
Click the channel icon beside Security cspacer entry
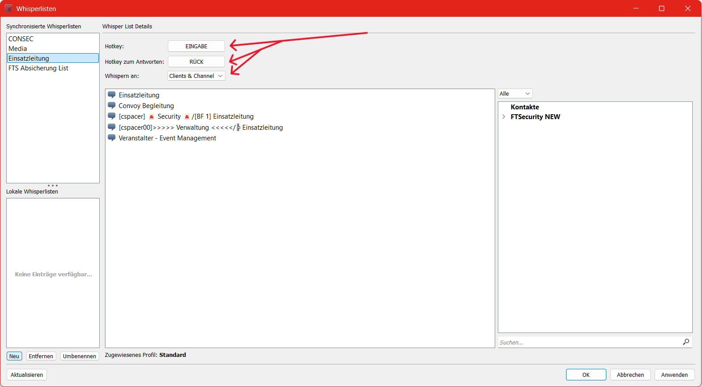pyautogui.click(x=112, y=116)
